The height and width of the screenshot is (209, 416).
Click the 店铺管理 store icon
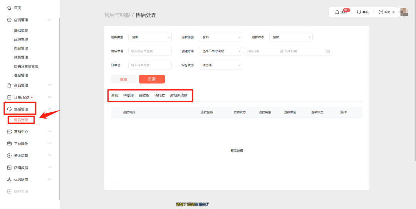click(x=9, y=20)
